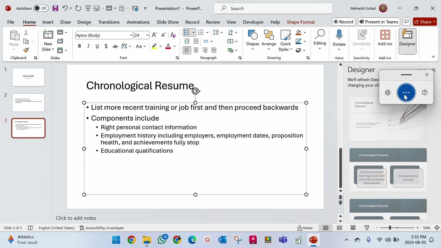Image resolution: width=441 pixels, height=248 pixels.
Task: Expand the bullets dropdown arrow
Action: point(193,32)
